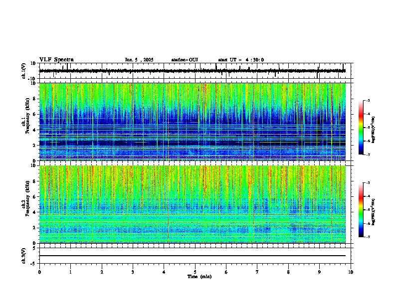
Task: Click the "station=OUJ" header label
Action: pyautogui.click(x=185, y=60)
